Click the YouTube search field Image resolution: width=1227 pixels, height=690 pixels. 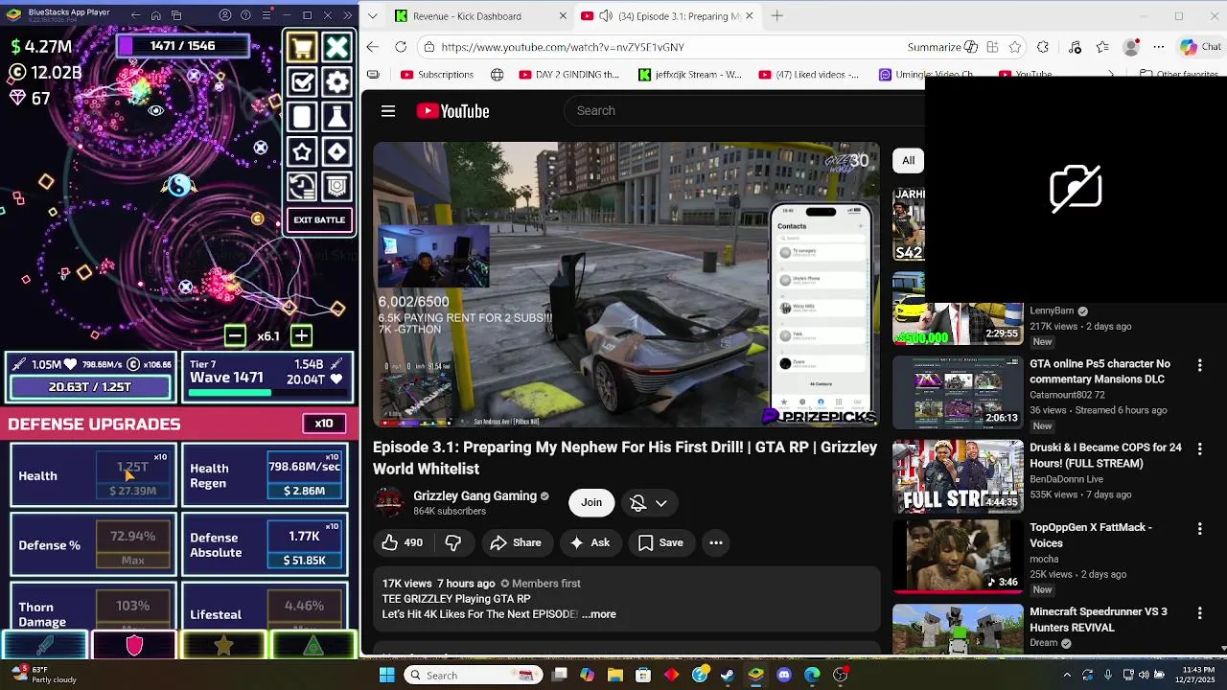click(744, 110)
